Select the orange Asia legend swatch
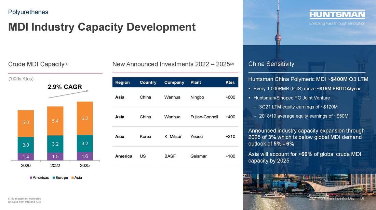This screenshot has width=376, height=210. (x=72, y=178)
